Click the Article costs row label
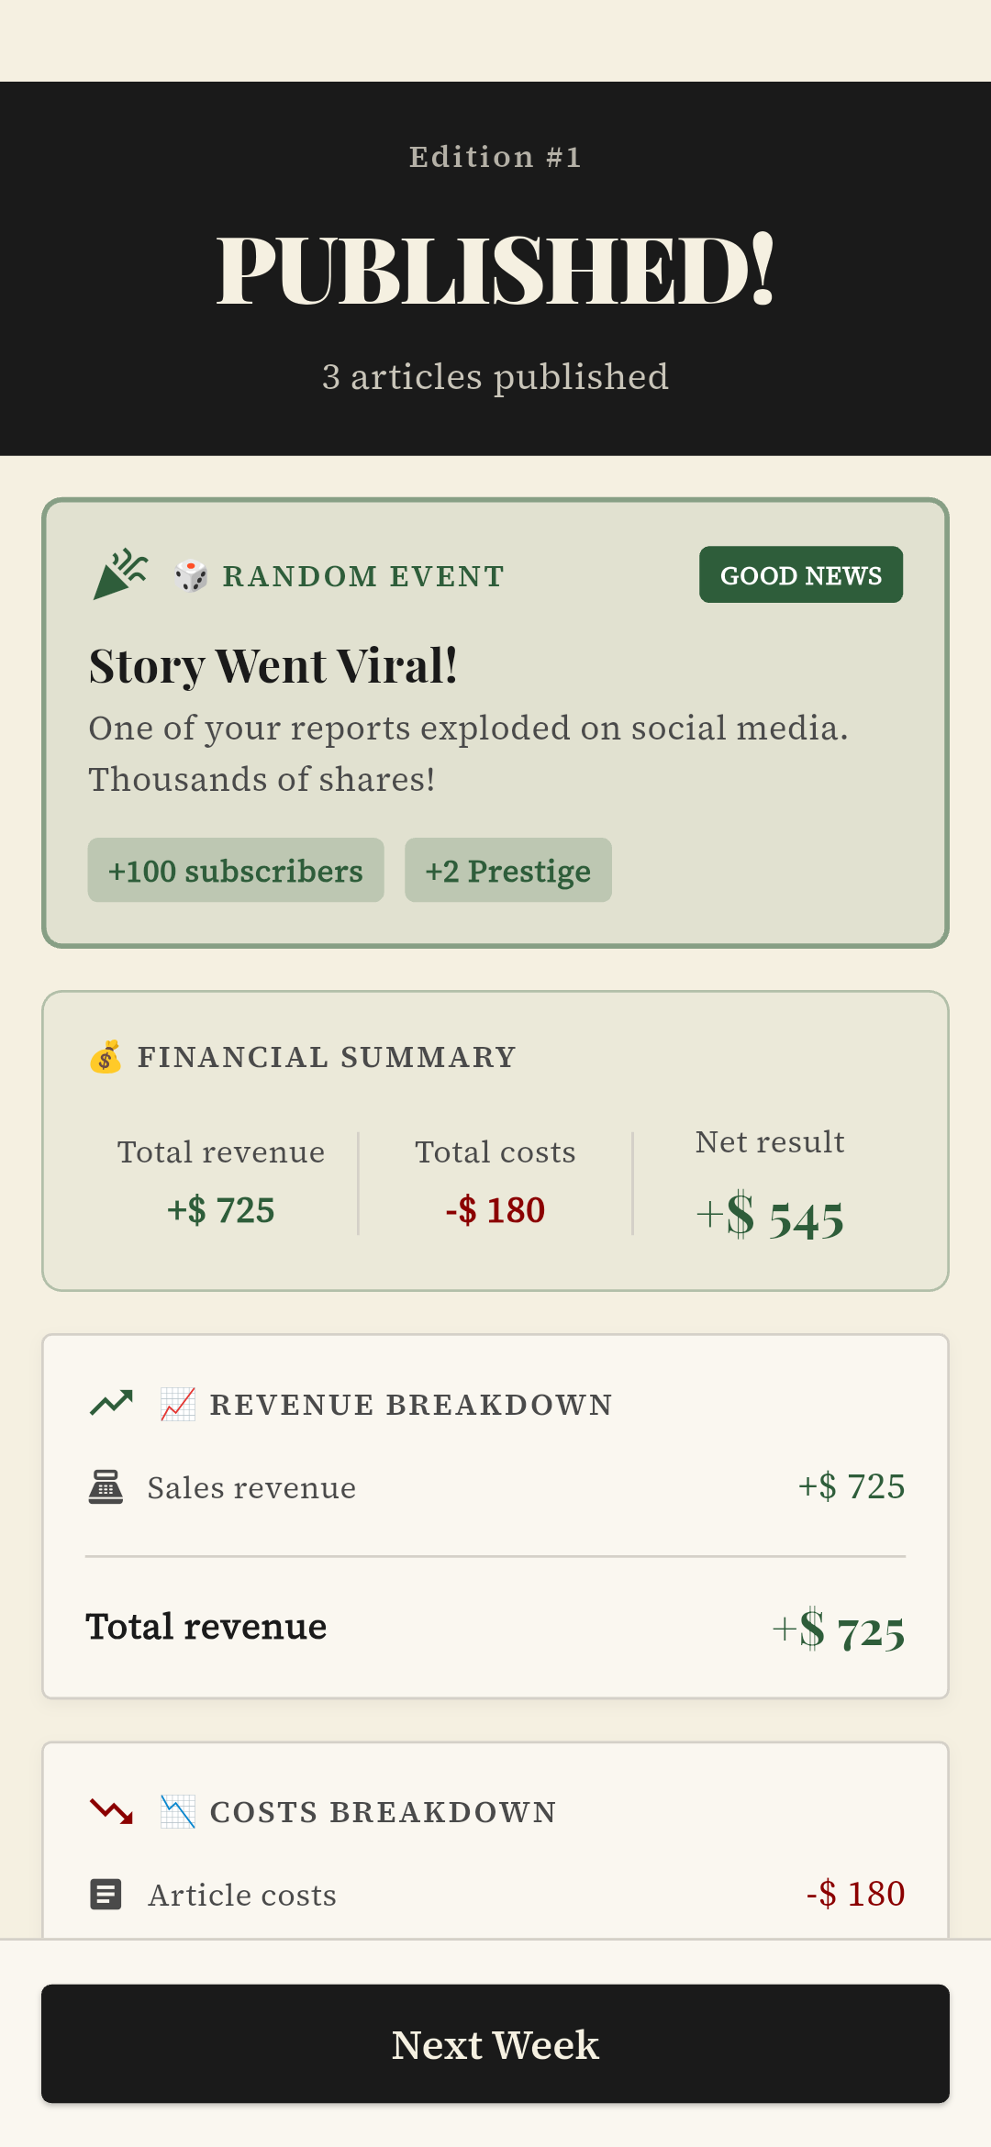This screenshot has width=991, height=2147. click(242, 1895)
